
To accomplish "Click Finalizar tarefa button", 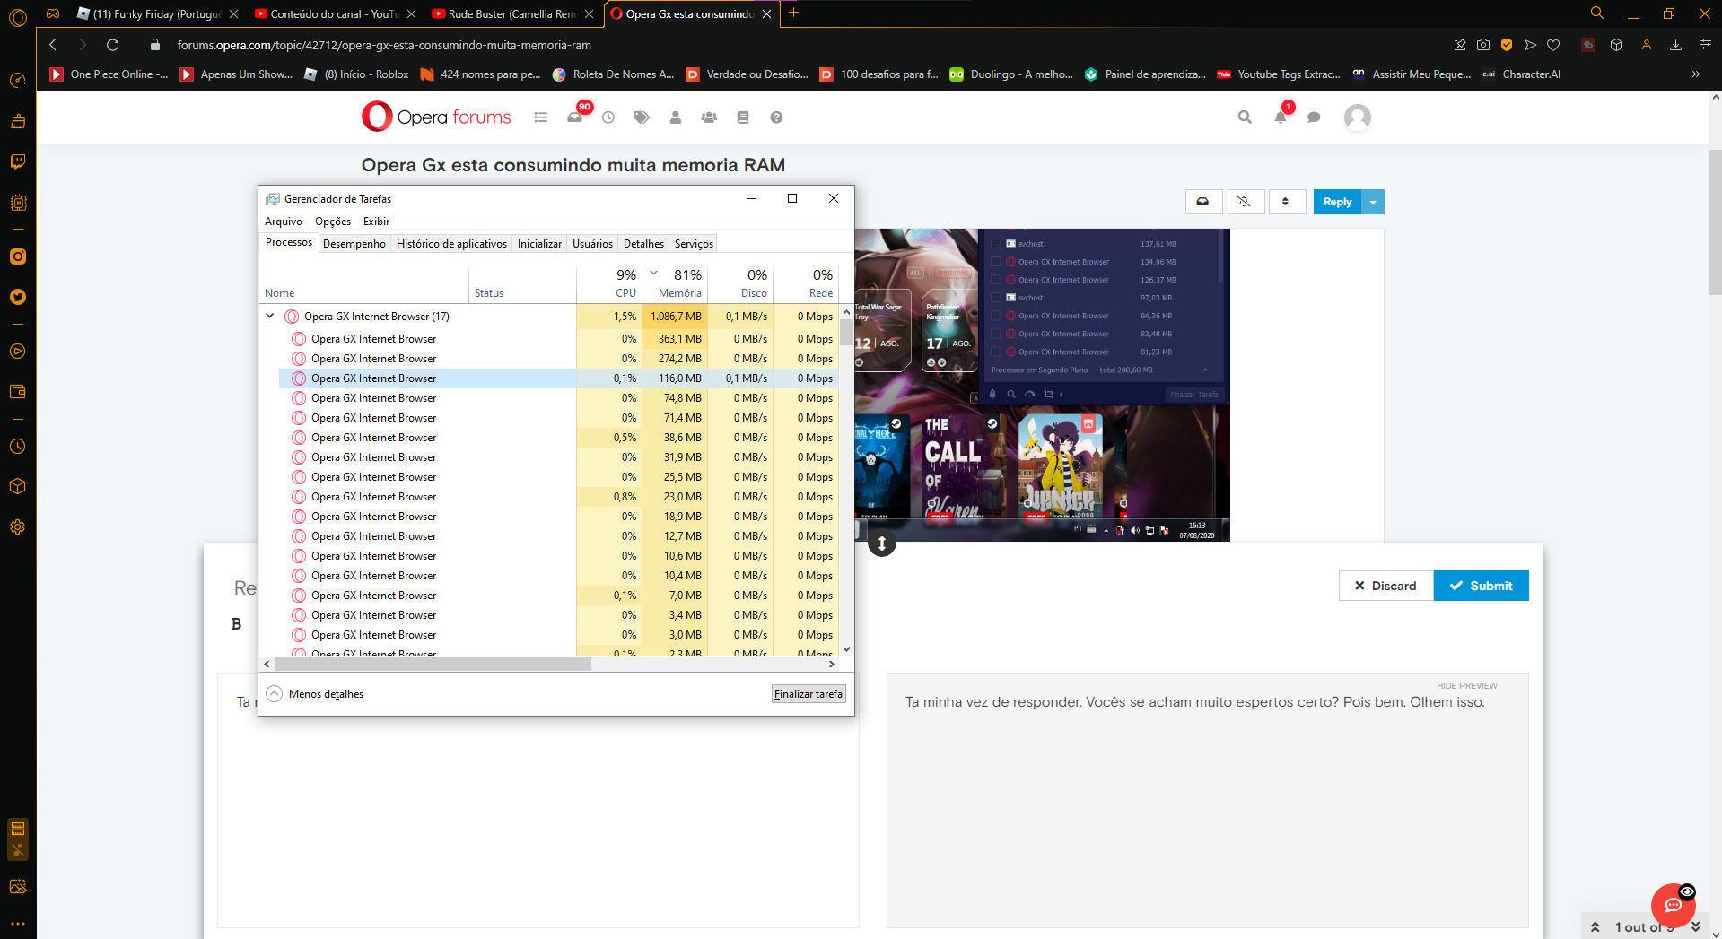I will click(x=809, y=694).
